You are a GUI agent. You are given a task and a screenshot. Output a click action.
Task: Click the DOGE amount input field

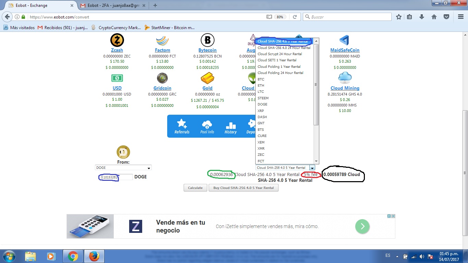pyautogui.click(x=116, y=177)
